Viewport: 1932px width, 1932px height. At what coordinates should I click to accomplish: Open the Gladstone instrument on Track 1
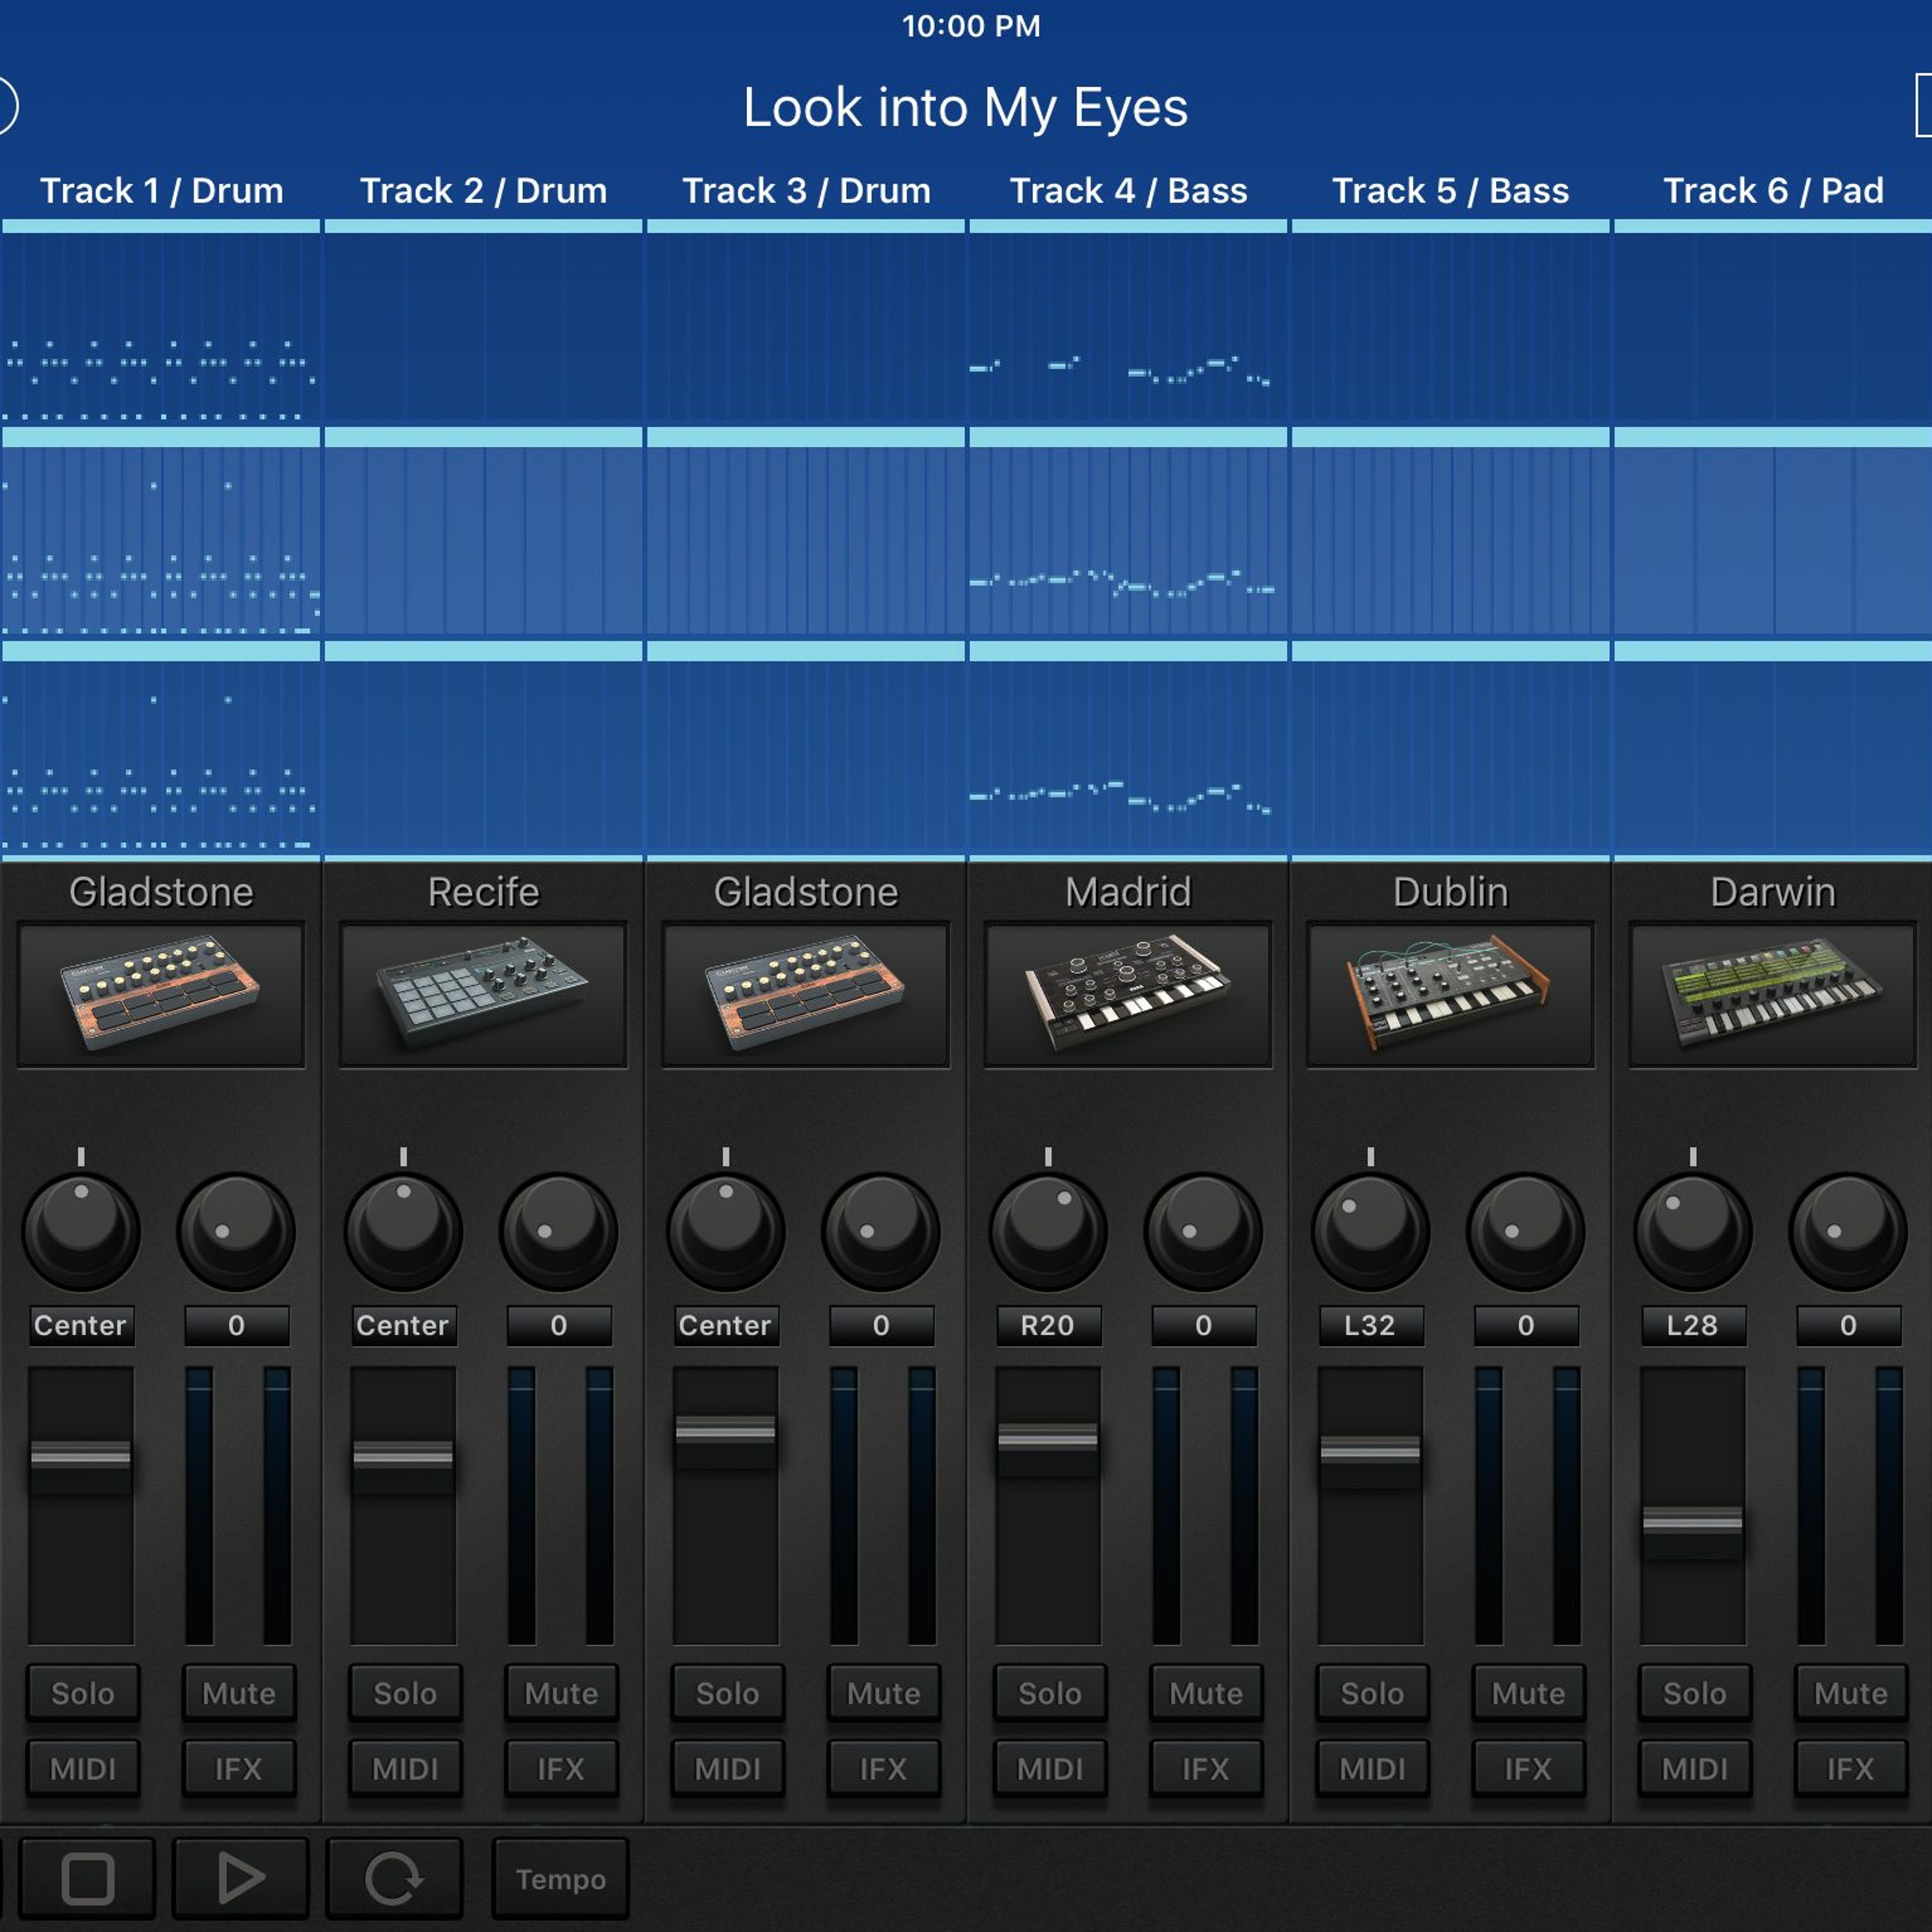pyautogui.click(x=161, y=994)
